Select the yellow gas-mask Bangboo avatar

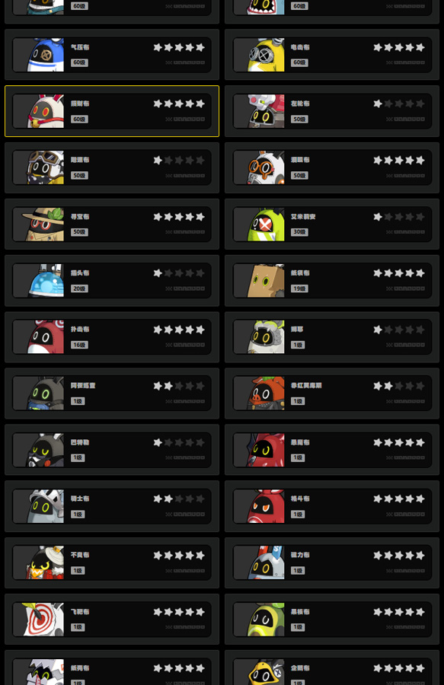point(266,55)
